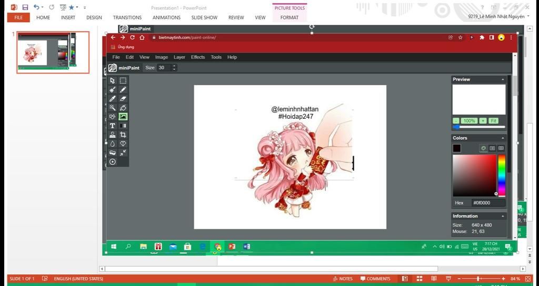Click the rainbow hue slider in Colors panel
539x286 pixels.
(502, 176)
